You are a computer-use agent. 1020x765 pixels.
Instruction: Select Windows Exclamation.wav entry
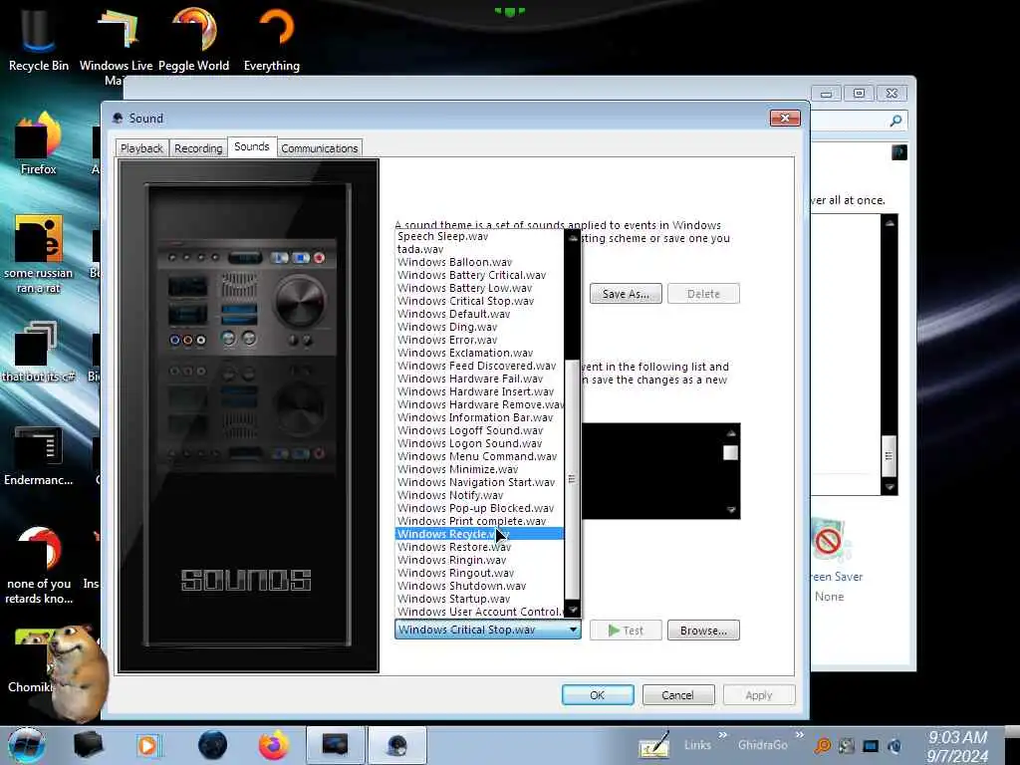click(479, 353)
